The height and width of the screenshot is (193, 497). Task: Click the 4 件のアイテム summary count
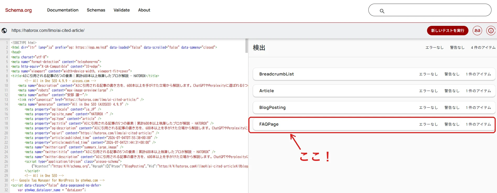[483, 48]
